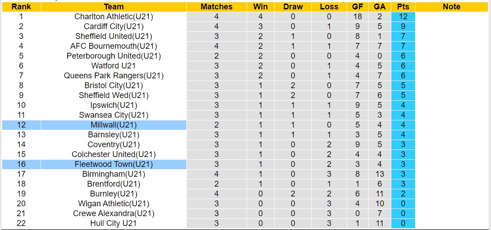Click the Wigan Athletic(U21) team entry
This screenshot has height=230, width=491.
(x=113, y=204)
